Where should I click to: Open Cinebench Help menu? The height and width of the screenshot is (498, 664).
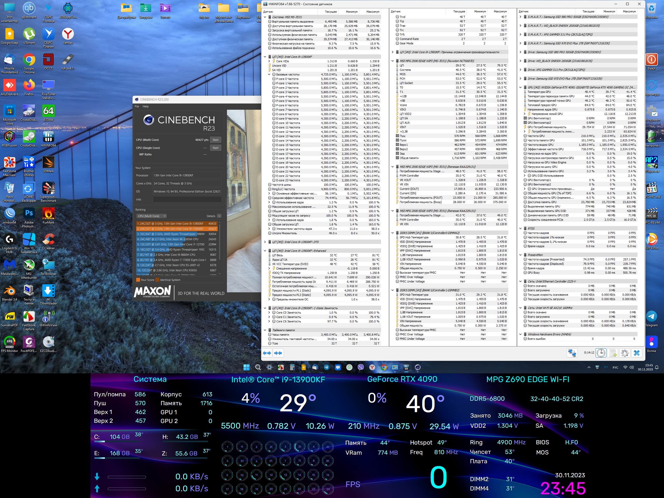pyautogui.click(x=146, y=106)
